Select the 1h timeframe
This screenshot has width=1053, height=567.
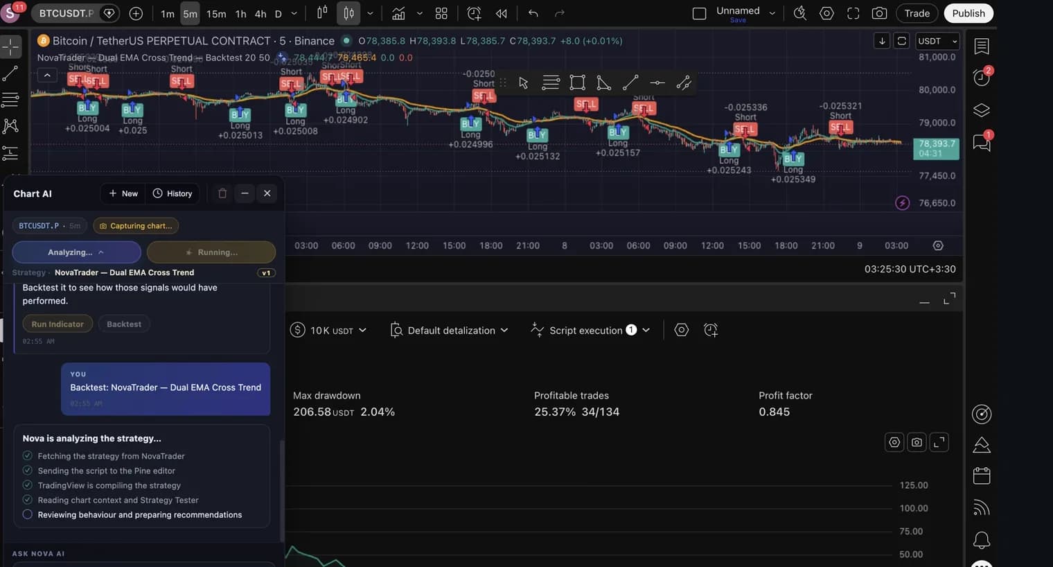click(240, 13)
